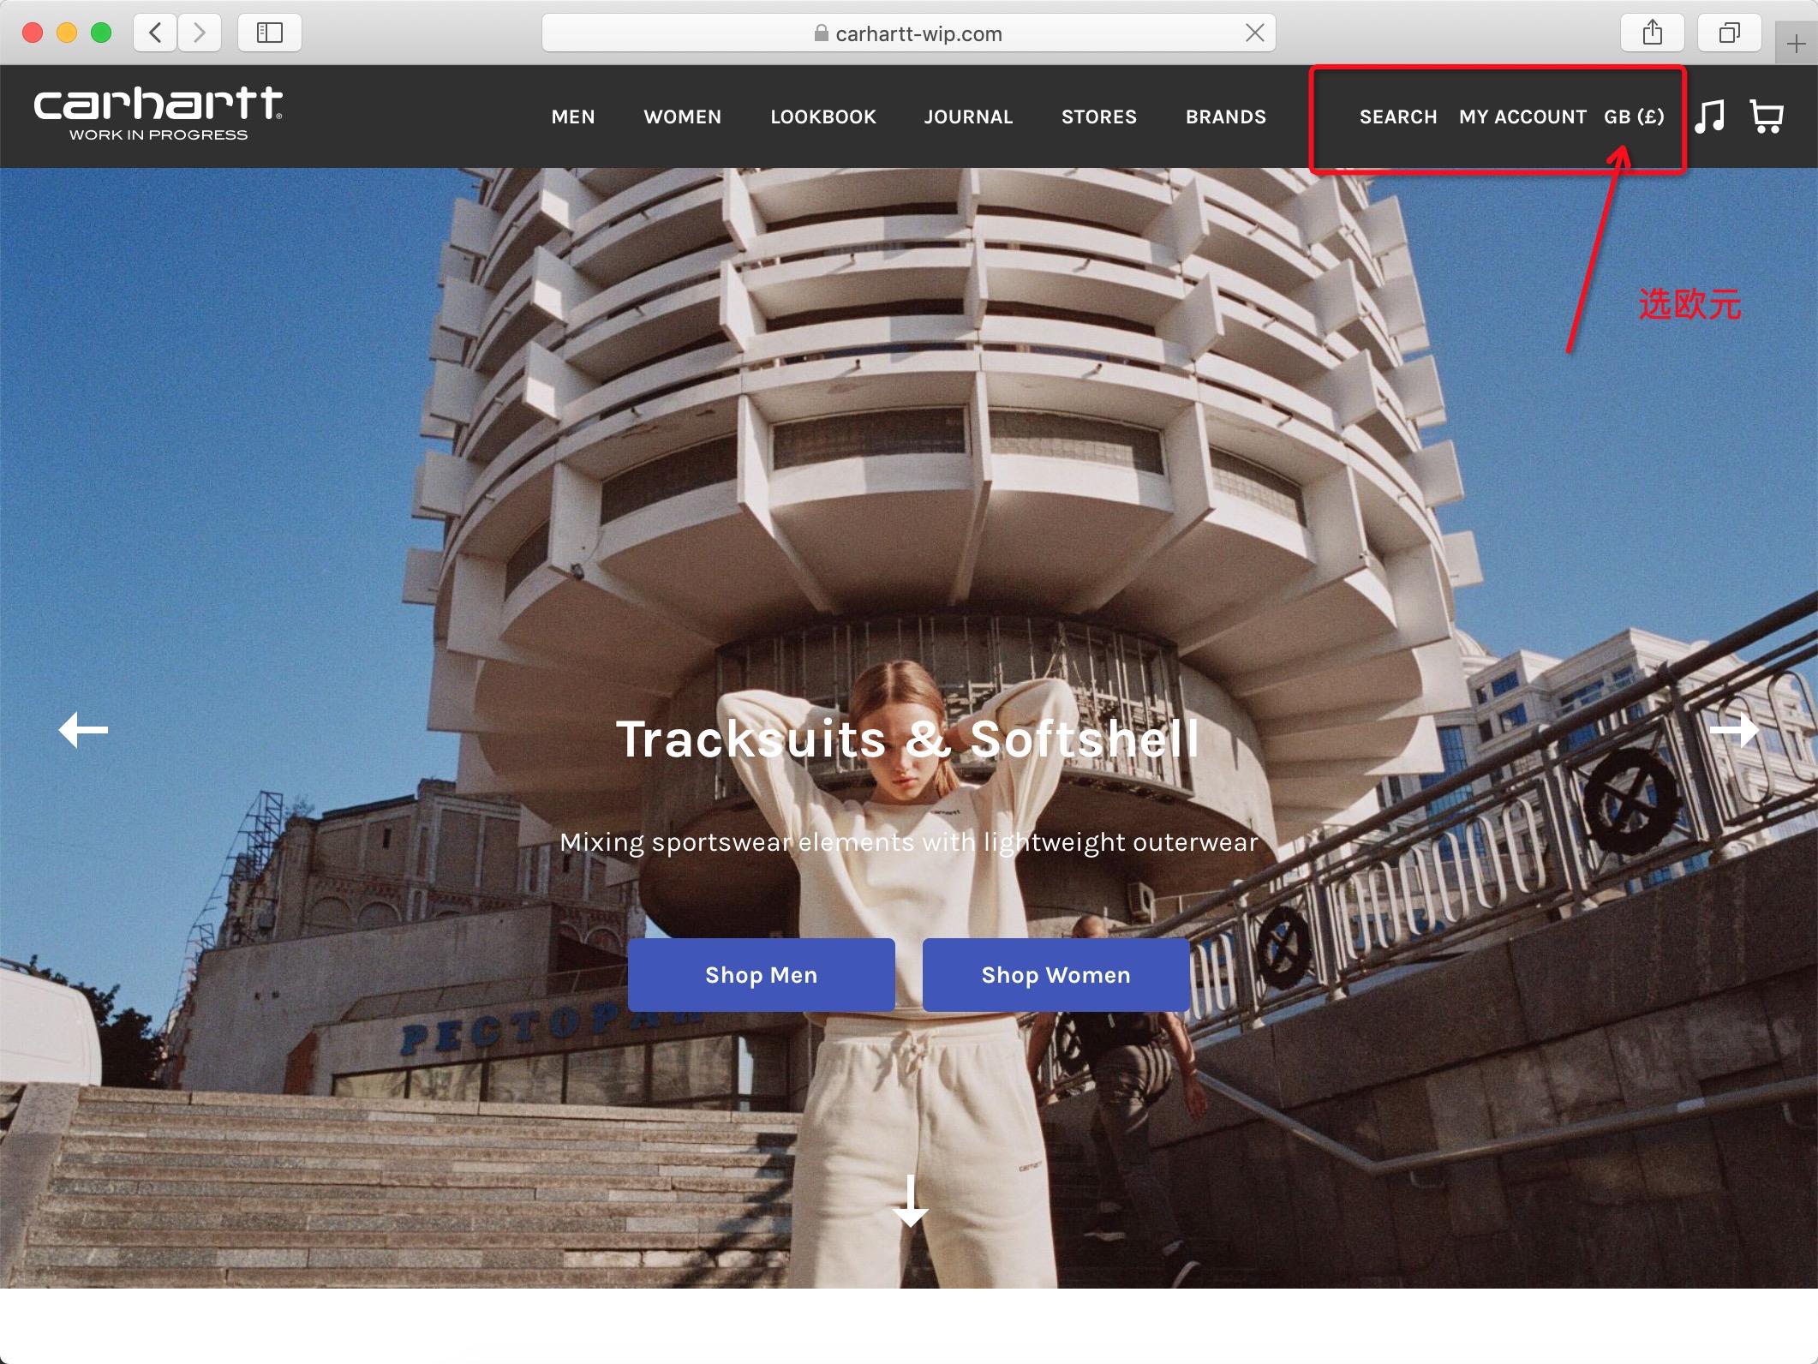Expand the GB (£) currency selector

(1634, 117)
